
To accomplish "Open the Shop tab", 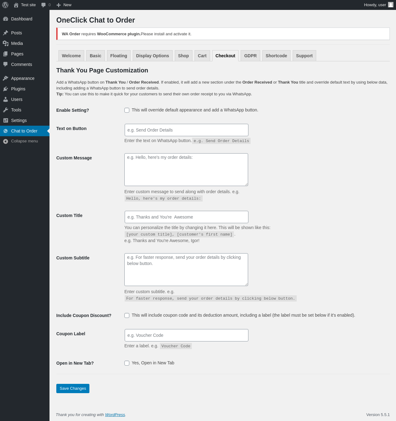I will click(183, 56).
